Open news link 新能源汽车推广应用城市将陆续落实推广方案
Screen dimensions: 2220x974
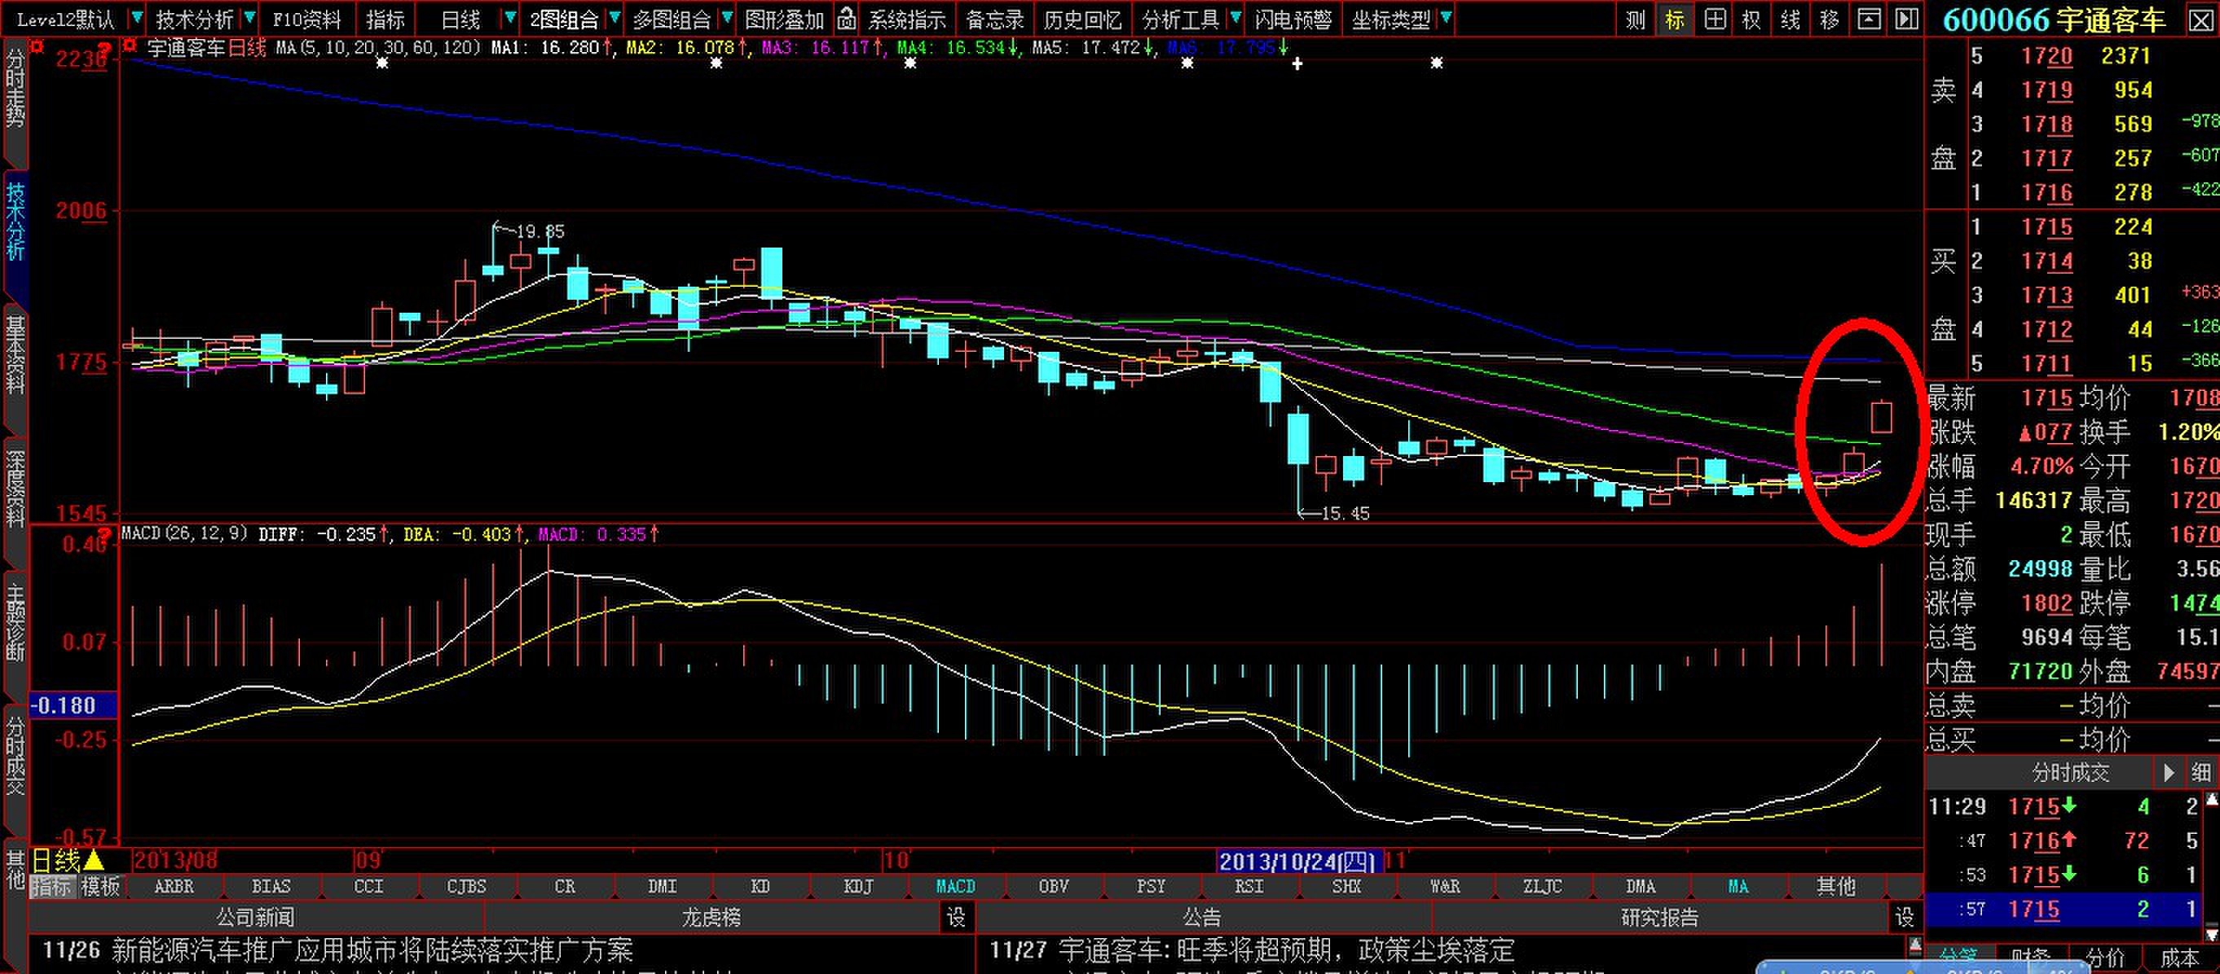[x=372, y=950]
